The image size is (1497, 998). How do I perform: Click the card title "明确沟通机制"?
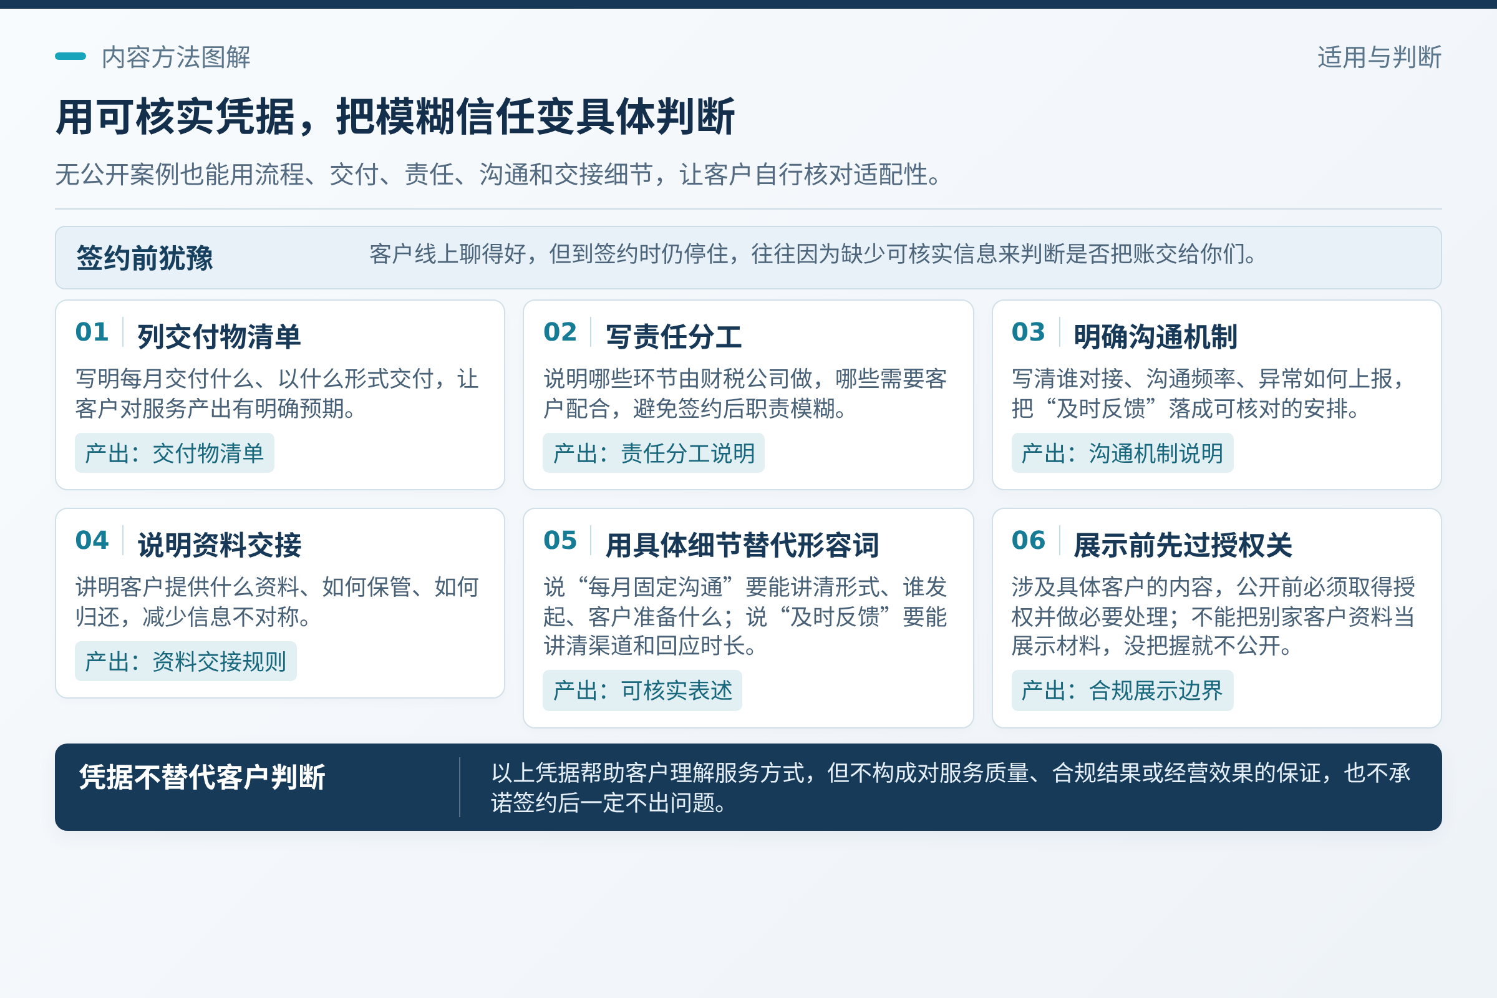click(x=1155, y=337)
